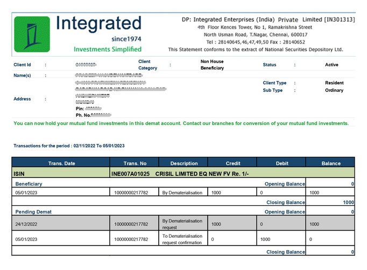Click the Investments Simplified tagline
This screenshot has height=270, width=367.
[108, 49]
